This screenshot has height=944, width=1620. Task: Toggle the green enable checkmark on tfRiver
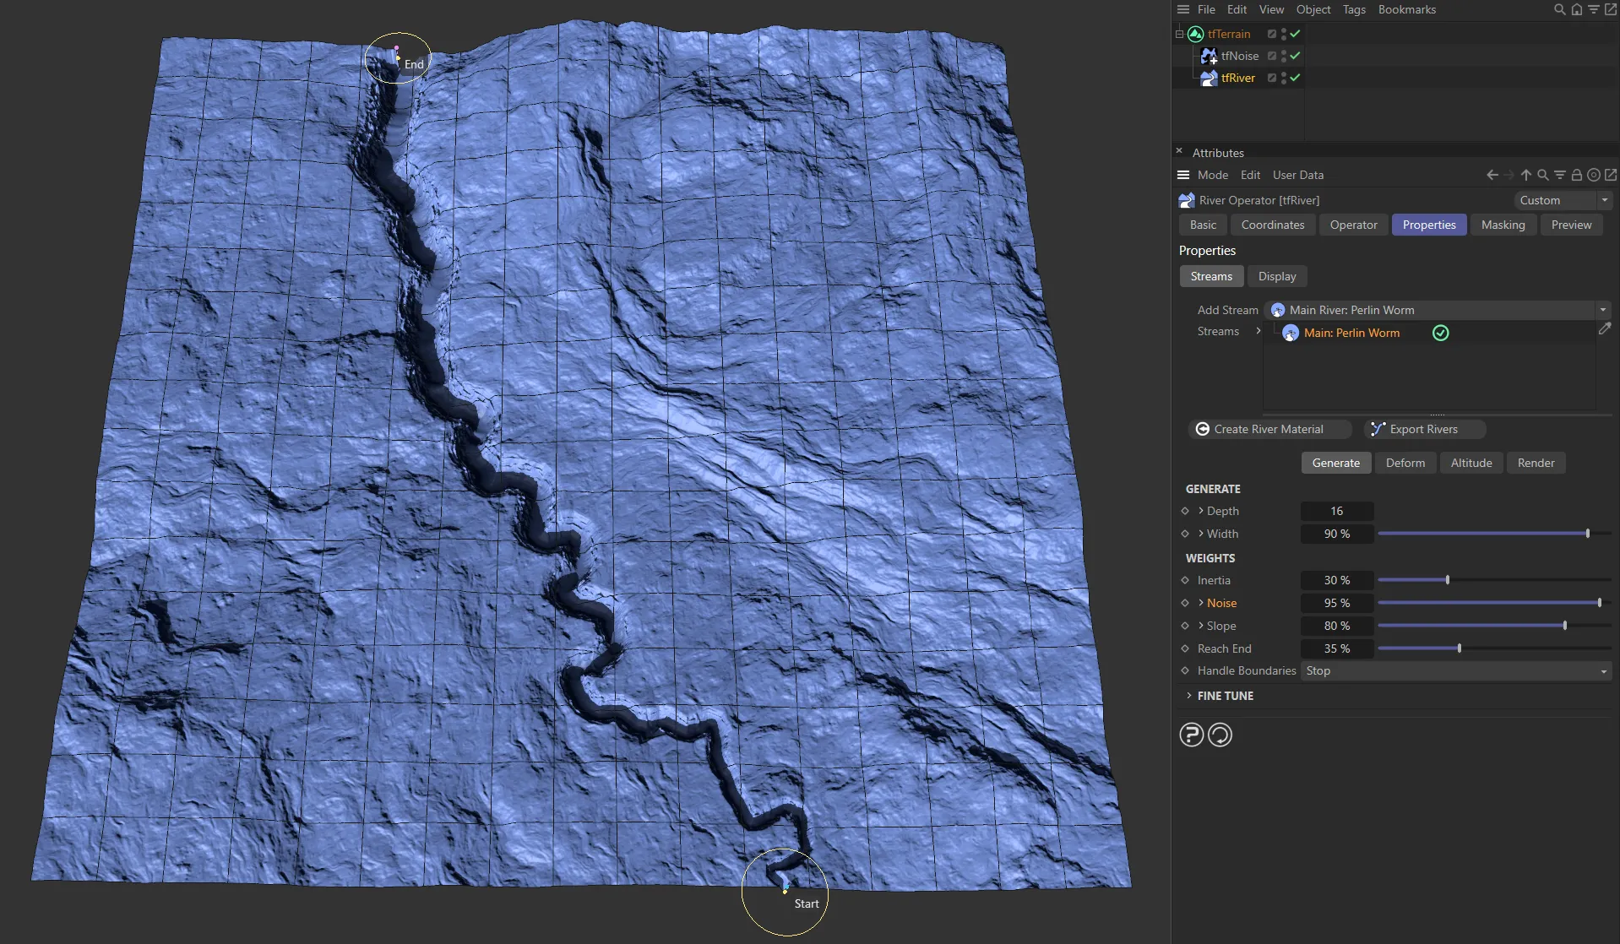pyautogui.click(x=1294, y=77)
